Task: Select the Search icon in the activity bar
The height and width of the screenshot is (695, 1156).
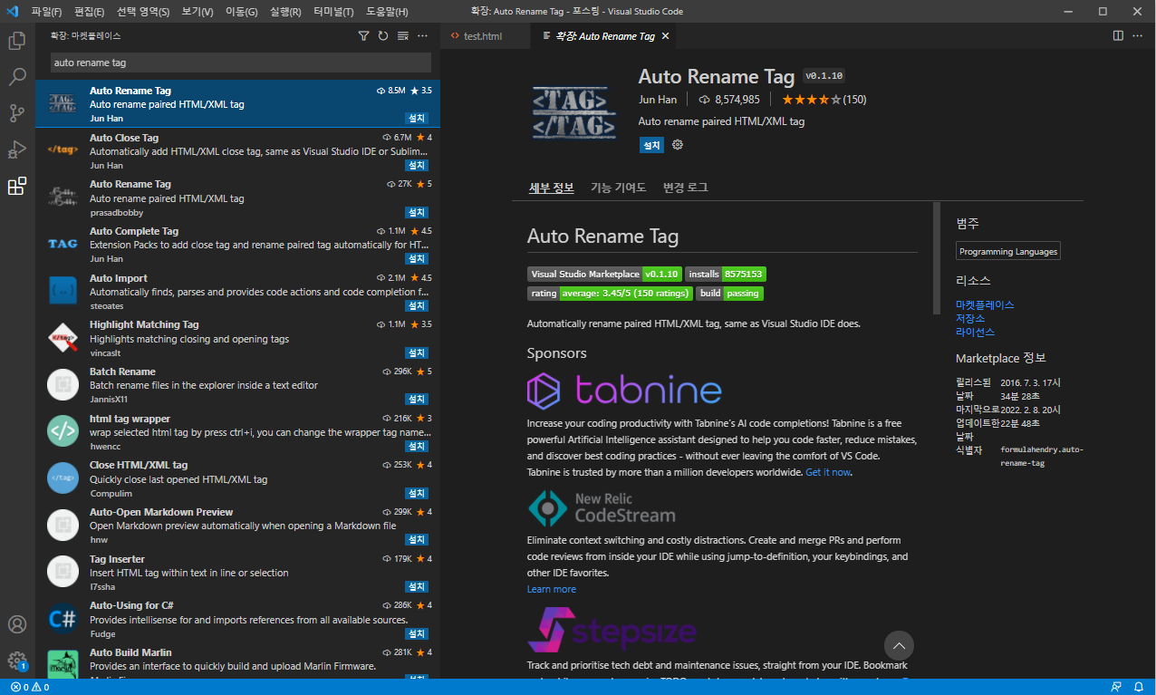Action: point(16,77)
